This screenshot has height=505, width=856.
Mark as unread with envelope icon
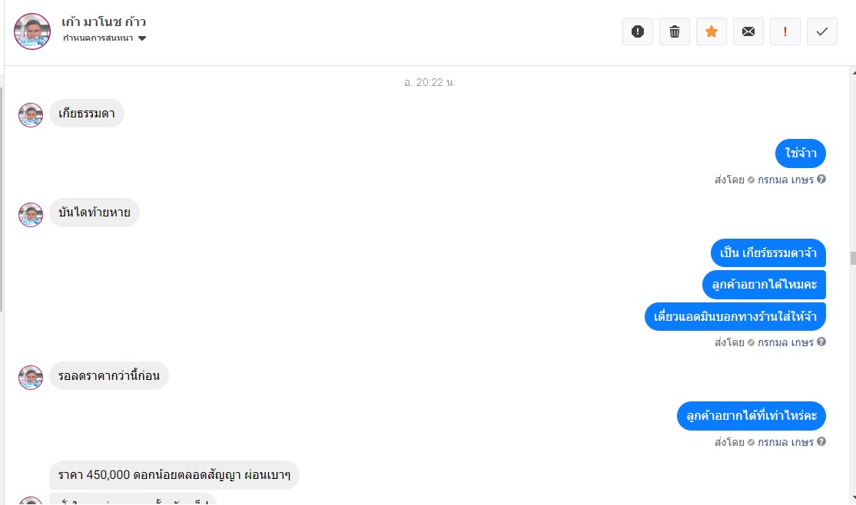pyautogui.click(x=748, y=31)
